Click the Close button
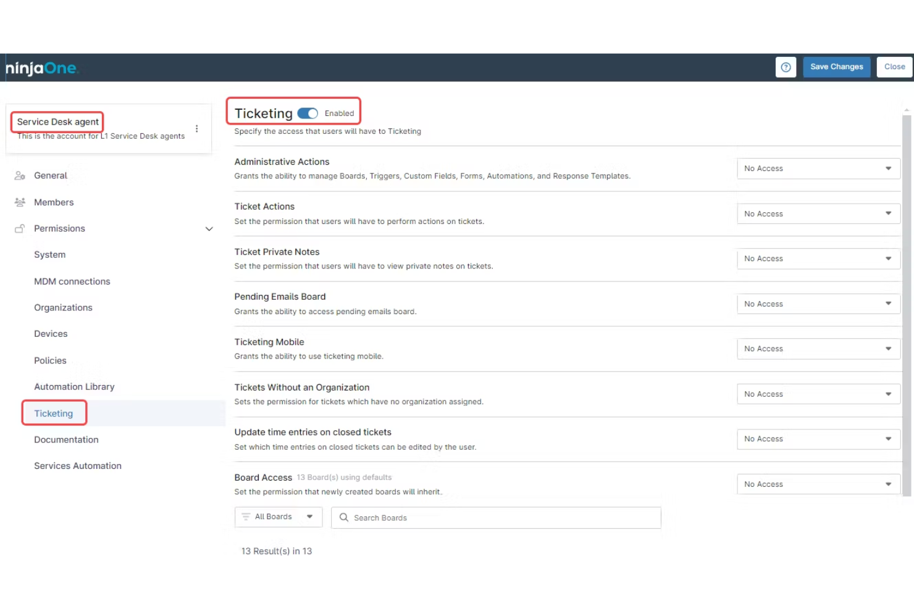The height and width of the screenshot is (609, 914). (894, 67)
